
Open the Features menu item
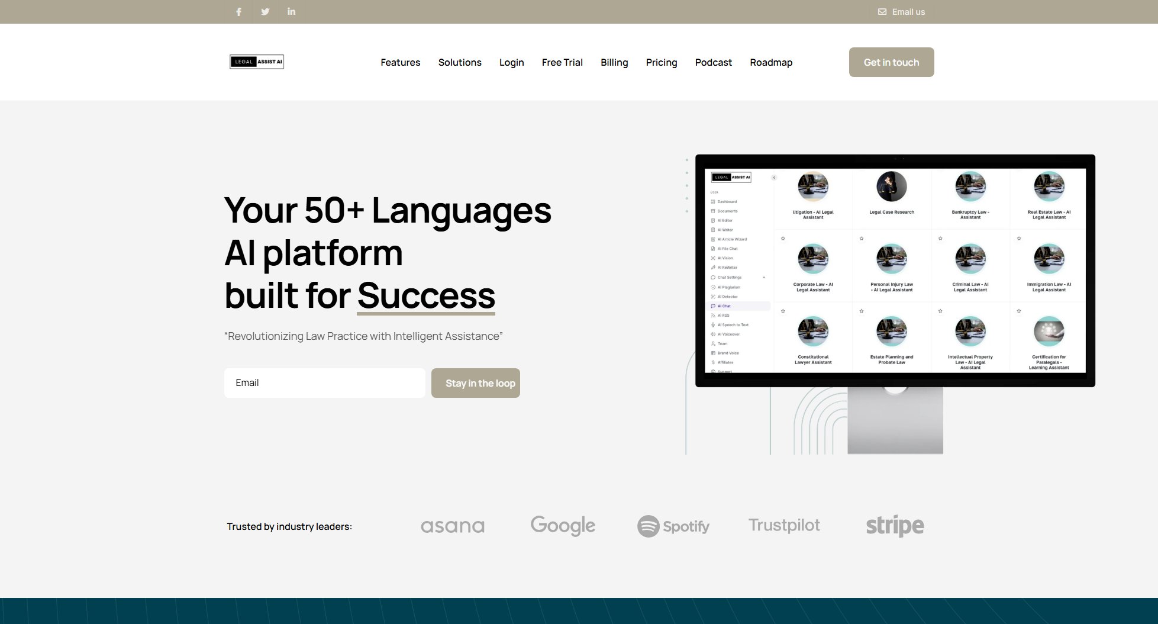(400, 62)
